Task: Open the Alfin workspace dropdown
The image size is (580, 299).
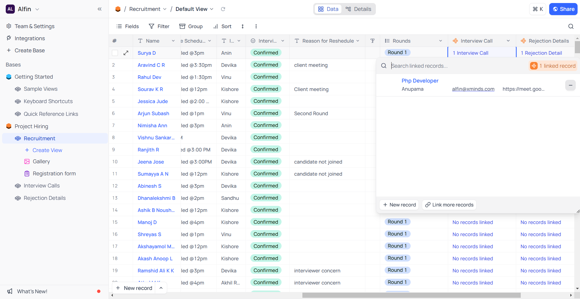Action: click(x=37, y=9)
